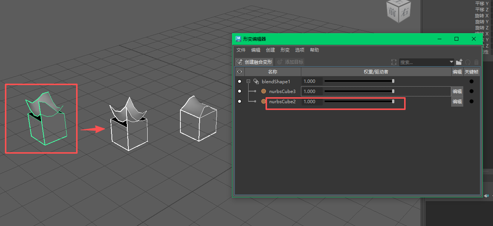Open the 形变 menu in Shape Editor
The height and width of the screenshot is (226, 493).
pyautogui.click(x=285, y=50)
